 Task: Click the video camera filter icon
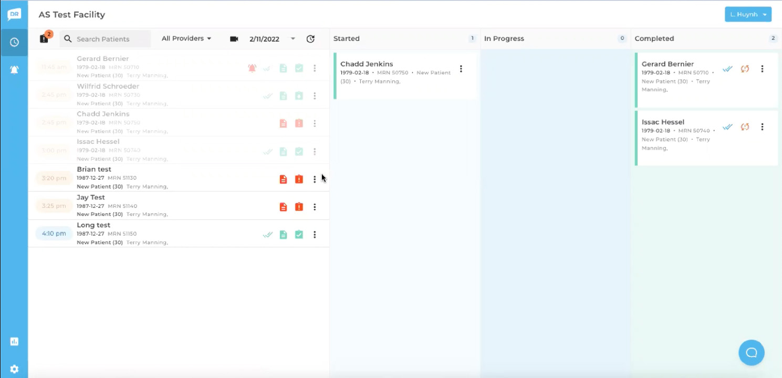coord(234,39)
